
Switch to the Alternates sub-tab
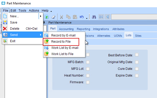coord(104,36)
